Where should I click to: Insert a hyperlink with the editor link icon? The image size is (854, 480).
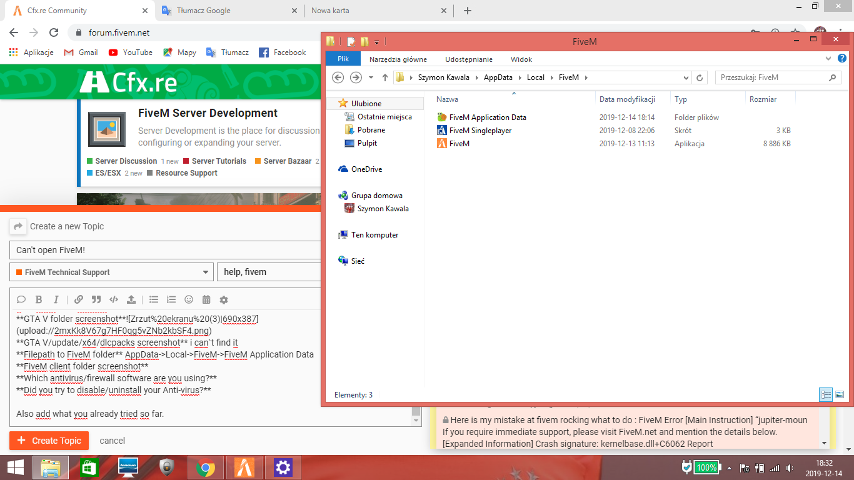79,299
